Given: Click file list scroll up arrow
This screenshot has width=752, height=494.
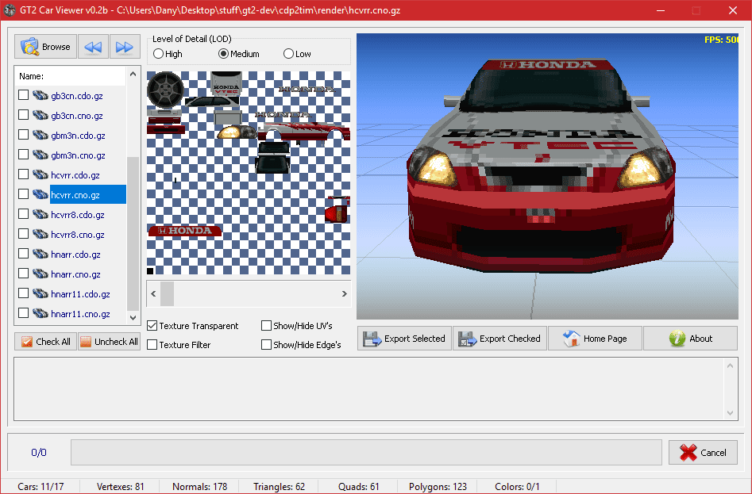Looking at the screenshot, I should [133, 74].
